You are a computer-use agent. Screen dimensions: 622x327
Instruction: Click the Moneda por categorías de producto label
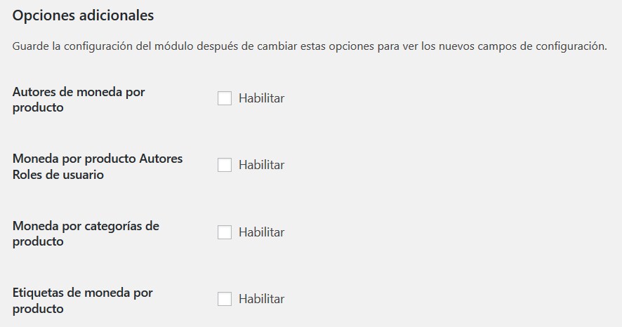click(86, 234)
